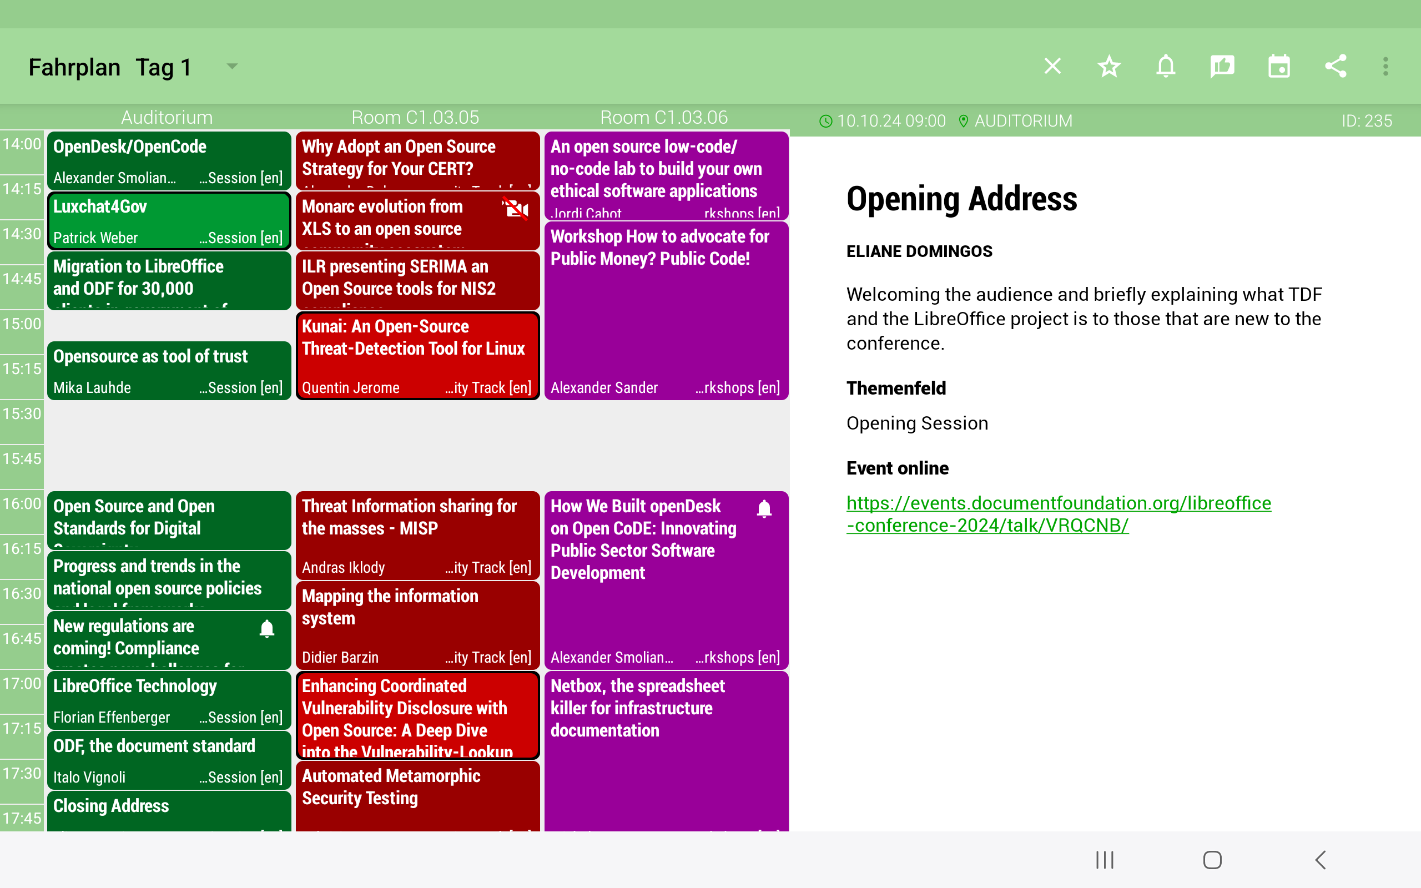Open Threat Information sharing MISP session
This screenshot has height=888, width=1421.
417,535
